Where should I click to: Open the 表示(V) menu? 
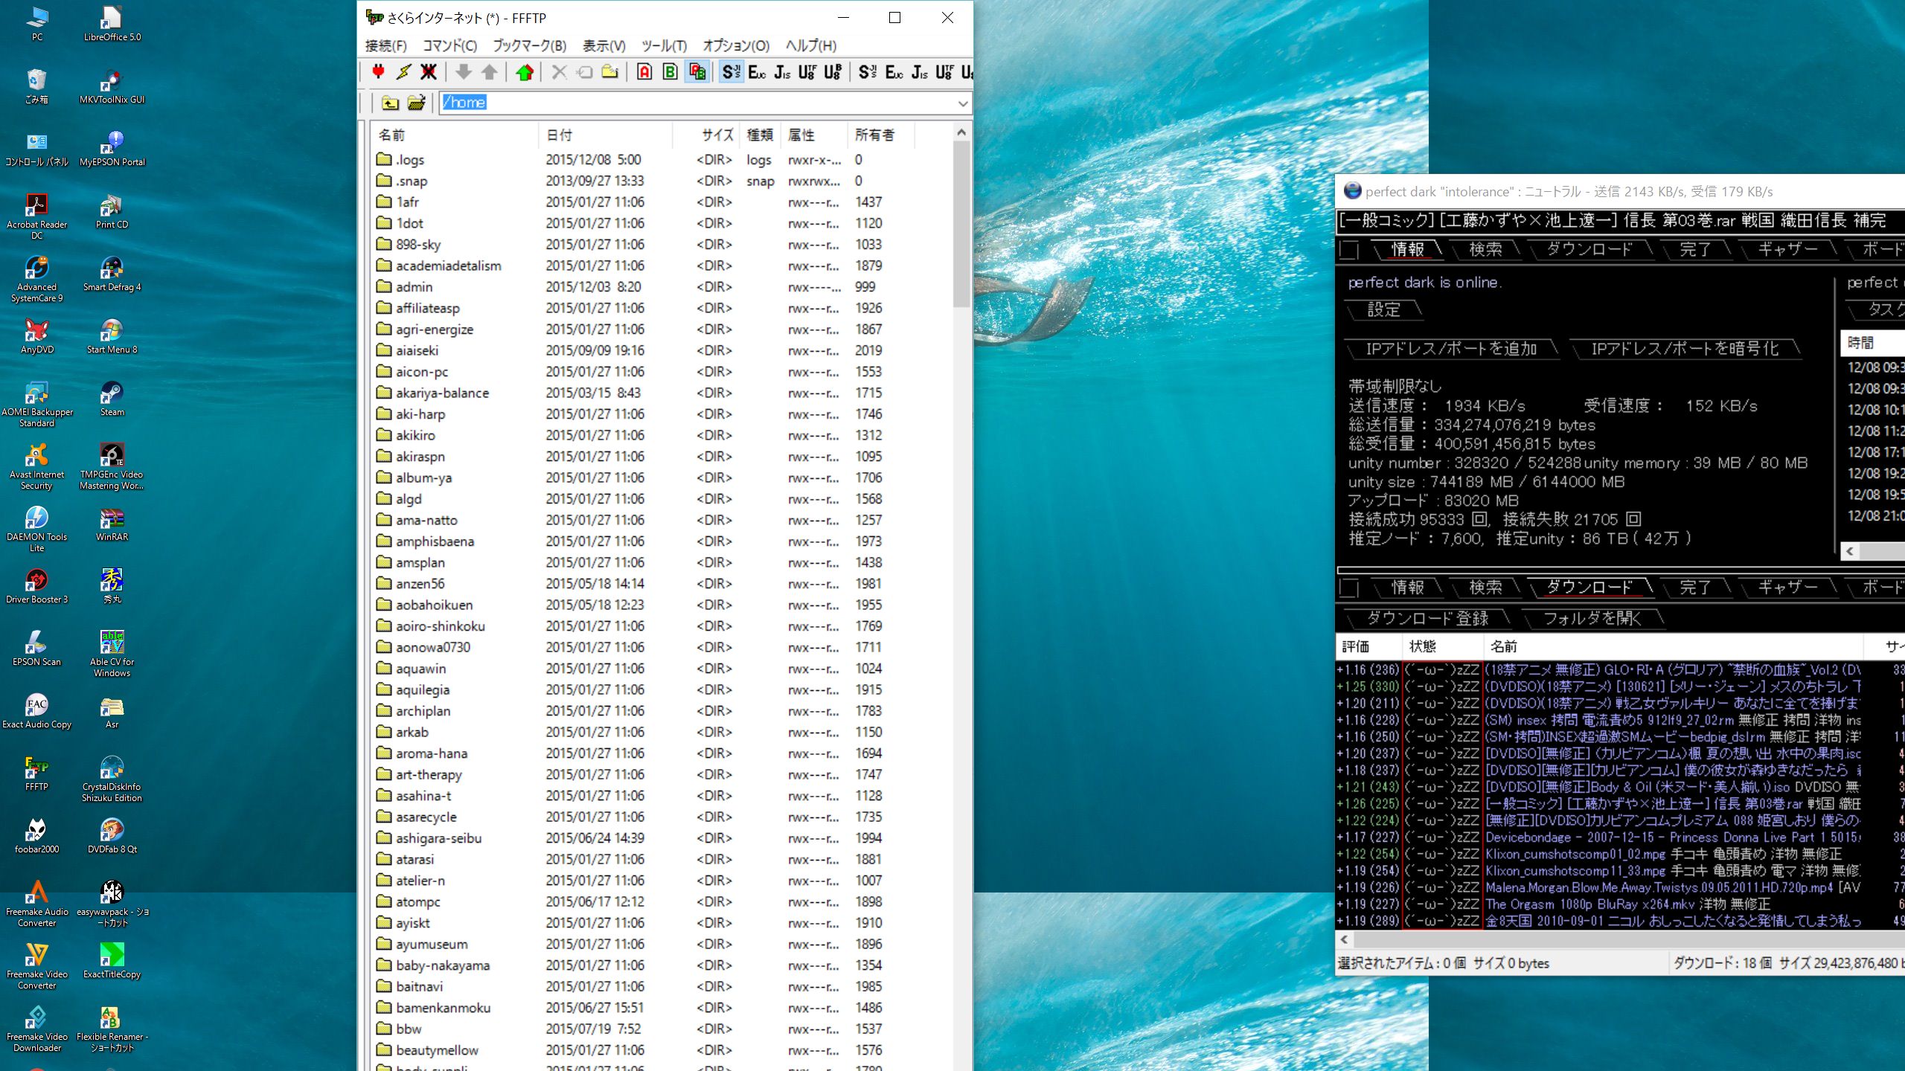[603, 46]
